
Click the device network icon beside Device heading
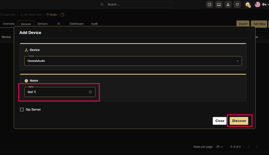[x=26, y=50]
